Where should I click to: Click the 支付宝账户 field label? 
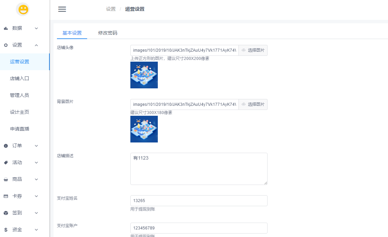click(x=67, y=226)
